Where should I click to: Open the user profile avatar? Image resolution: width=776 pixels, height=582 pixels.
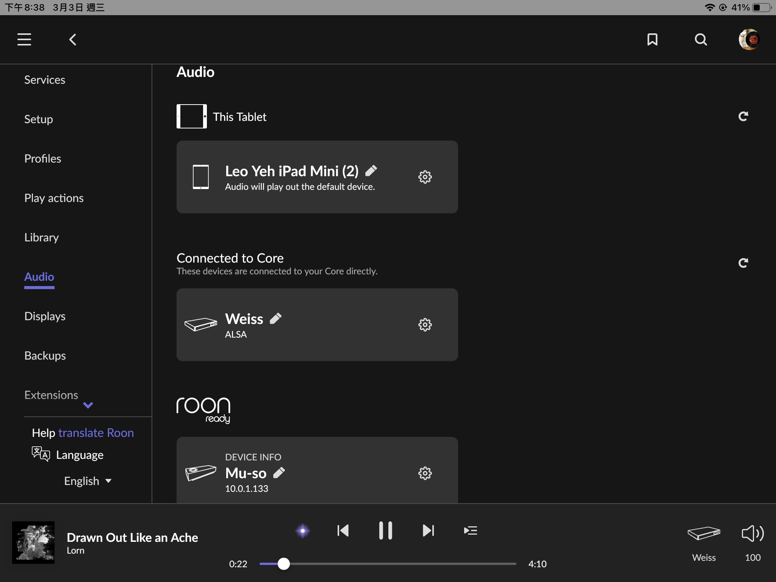[749, 39]
